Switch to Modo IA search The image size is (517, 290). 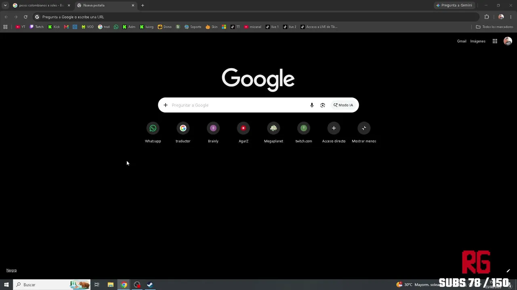click(343, 105)
